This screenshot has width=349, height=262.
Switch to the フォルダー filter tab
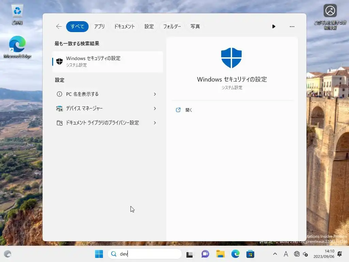[172, 27]
